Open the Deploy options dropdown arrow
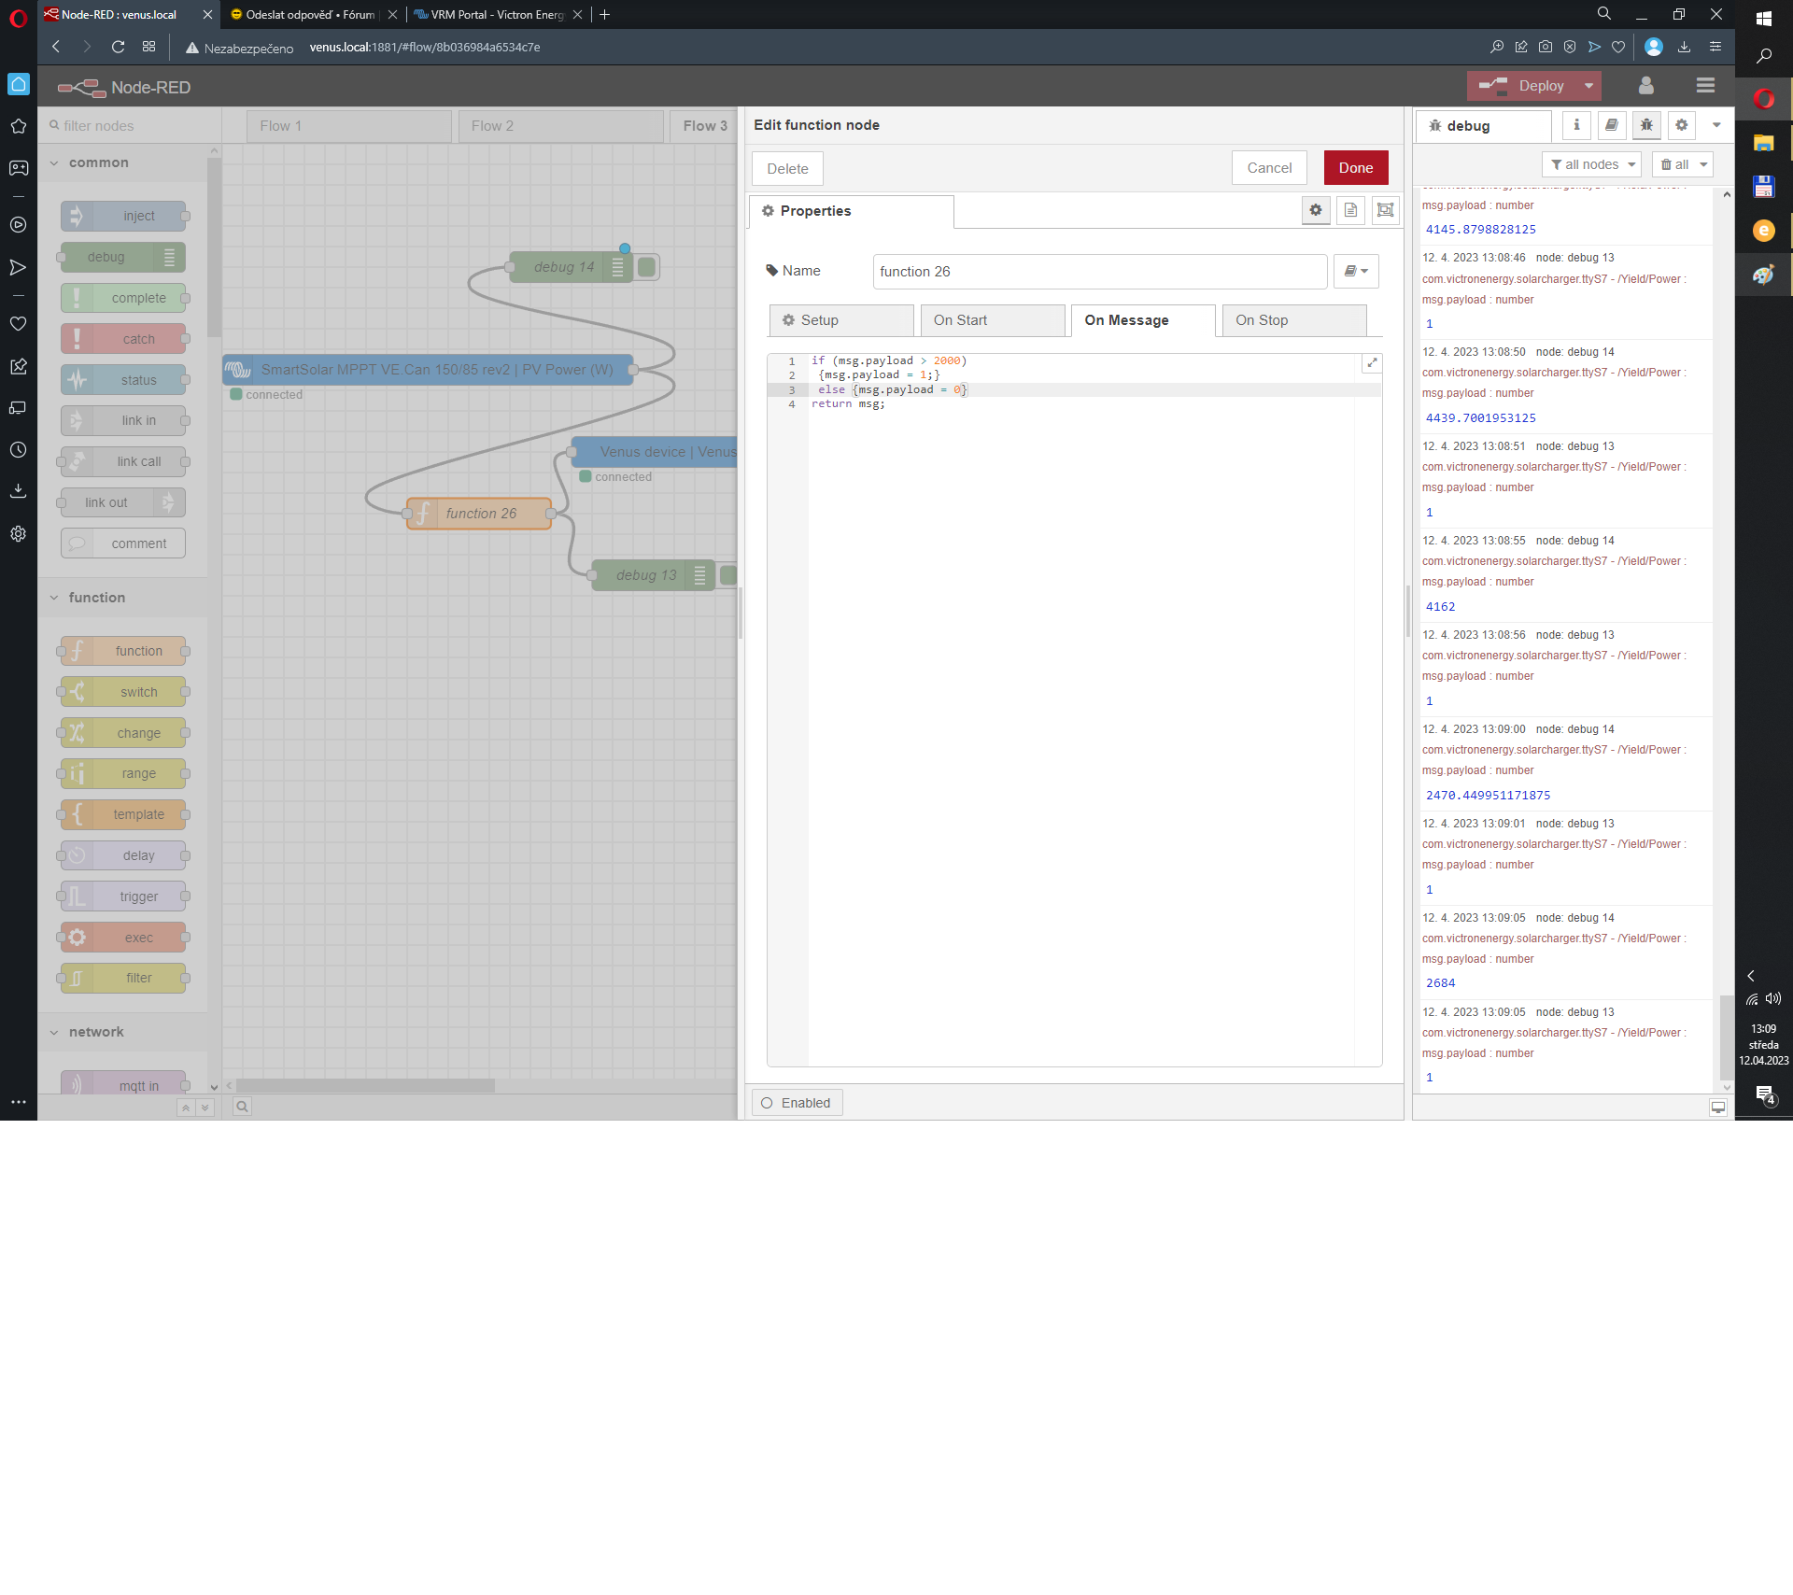This screenshot has width=1793, height=1595. coord(1588,86)
